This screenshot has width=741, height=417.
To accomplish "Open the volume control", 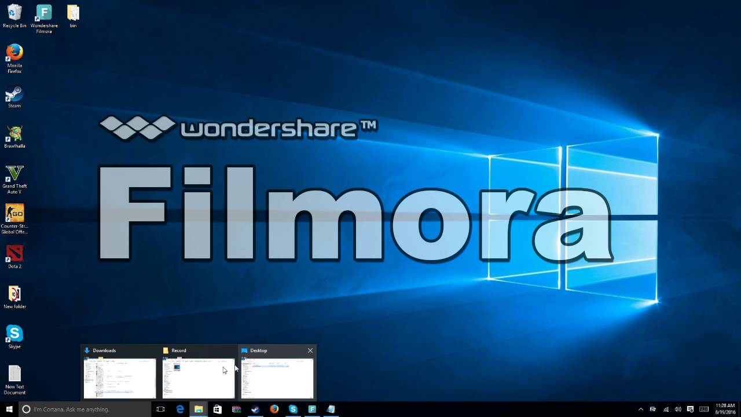I will [678, 409].
